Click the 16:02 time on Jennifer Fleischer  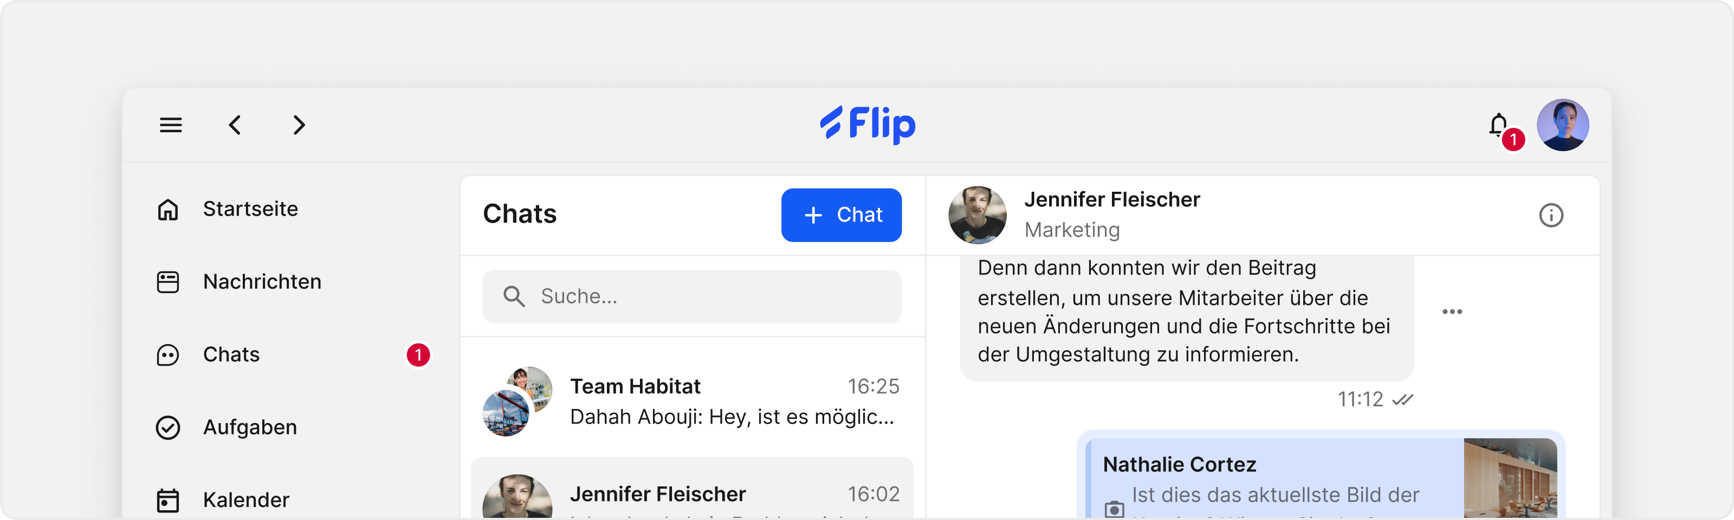pyautogui.click(x=873, y=495)
